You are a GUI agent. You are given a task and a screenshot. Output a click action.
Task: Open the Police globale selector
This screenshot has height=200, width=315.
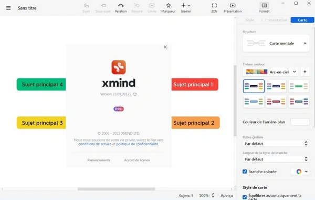[276, 144]
